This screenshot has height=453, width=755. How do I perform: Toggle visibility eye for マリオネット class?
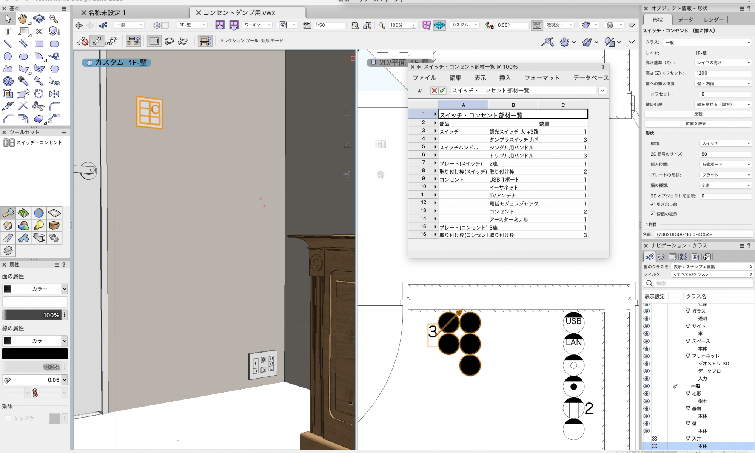tap(647, 356)
